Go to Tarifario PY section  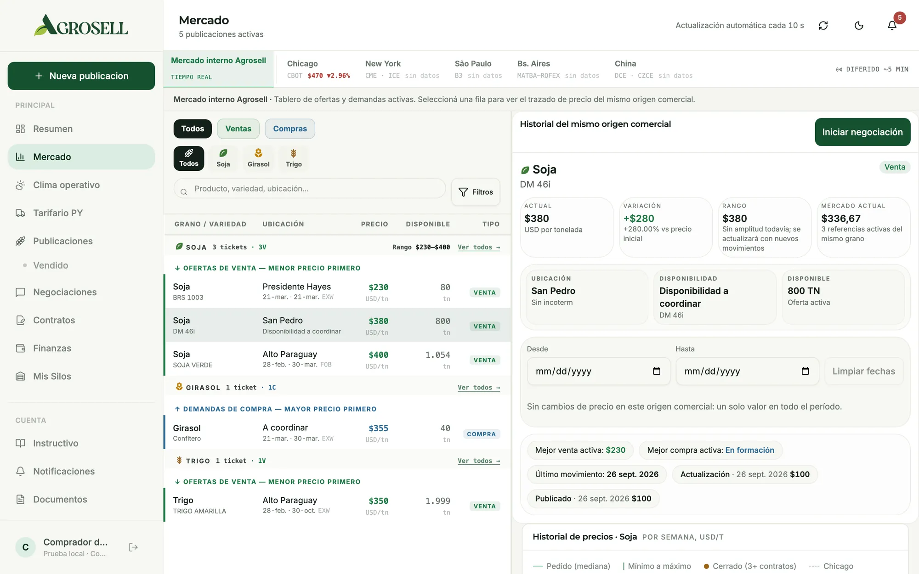[81, 213]
